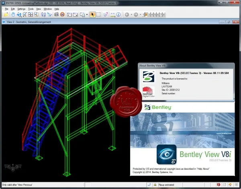Viewport: 241px width, 189px height.
Task: Click the first view window icon
Action: (x=69, y=15)
